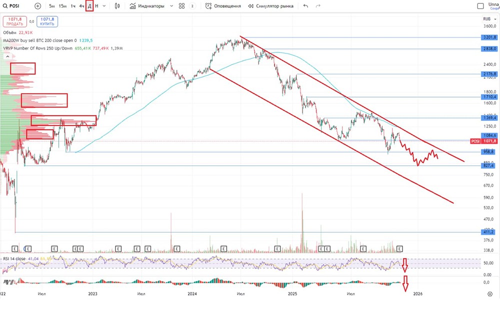This screenshot has width=500, height=323.
Task: Select the 4ч timeframe
Action: (81, 5)
